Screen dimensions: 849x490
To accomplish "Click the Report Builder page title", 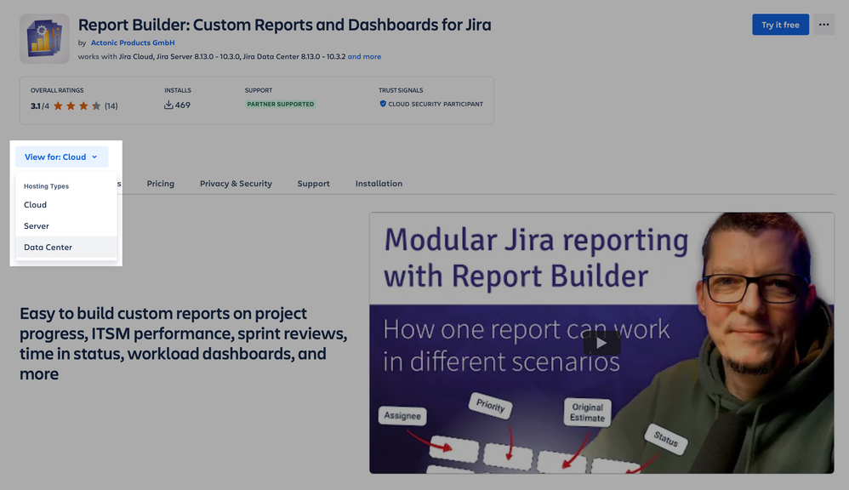I will 285,25.
